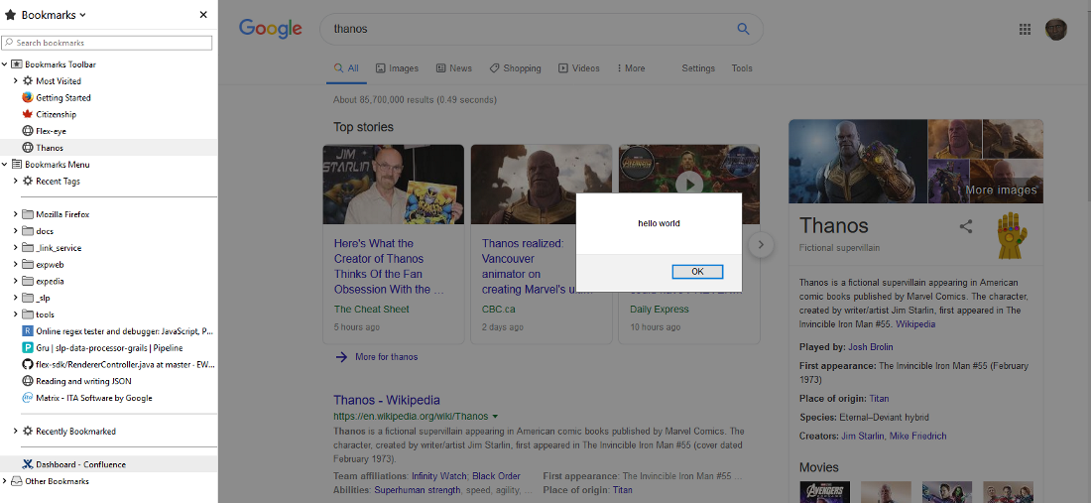Open the Online regex tester bookmark
The width and height of the screenshot is (1091, 503).
(125, 331)
